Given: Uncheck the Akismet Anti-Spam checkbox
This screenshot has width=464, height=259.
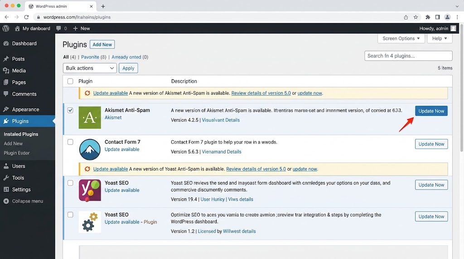Looking at the screenshot, I should click(x=70, y=110).
